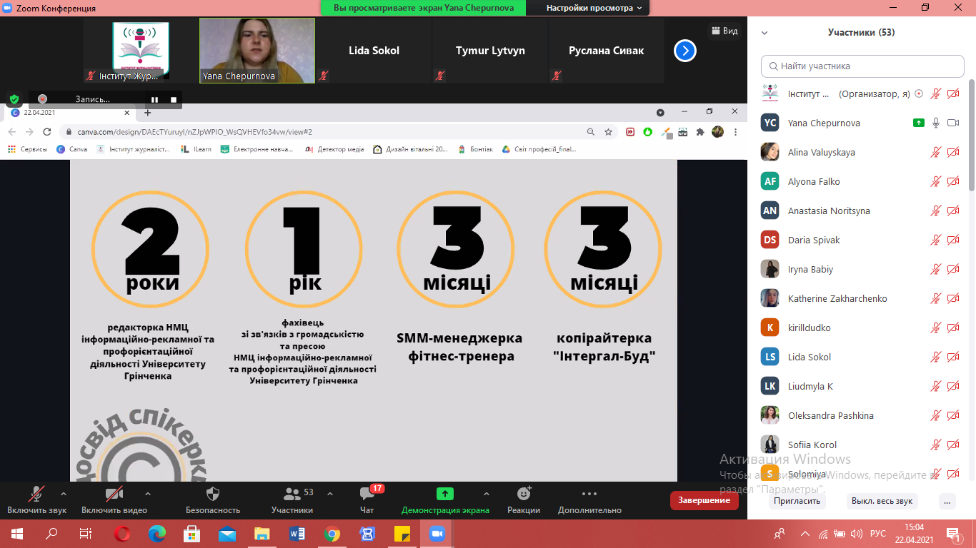Open the Chat icon with 17 messages
The width and height of the screenshot is (976, 548).
pos(367,494)
